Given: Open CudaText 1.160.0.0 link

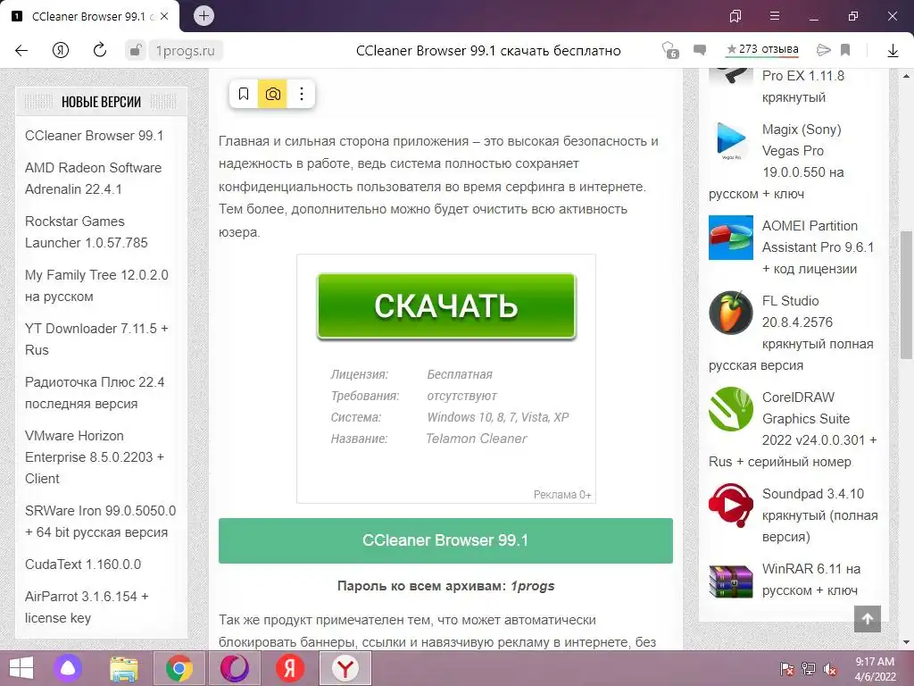Looking at the screenshot, I should point(83,565).
